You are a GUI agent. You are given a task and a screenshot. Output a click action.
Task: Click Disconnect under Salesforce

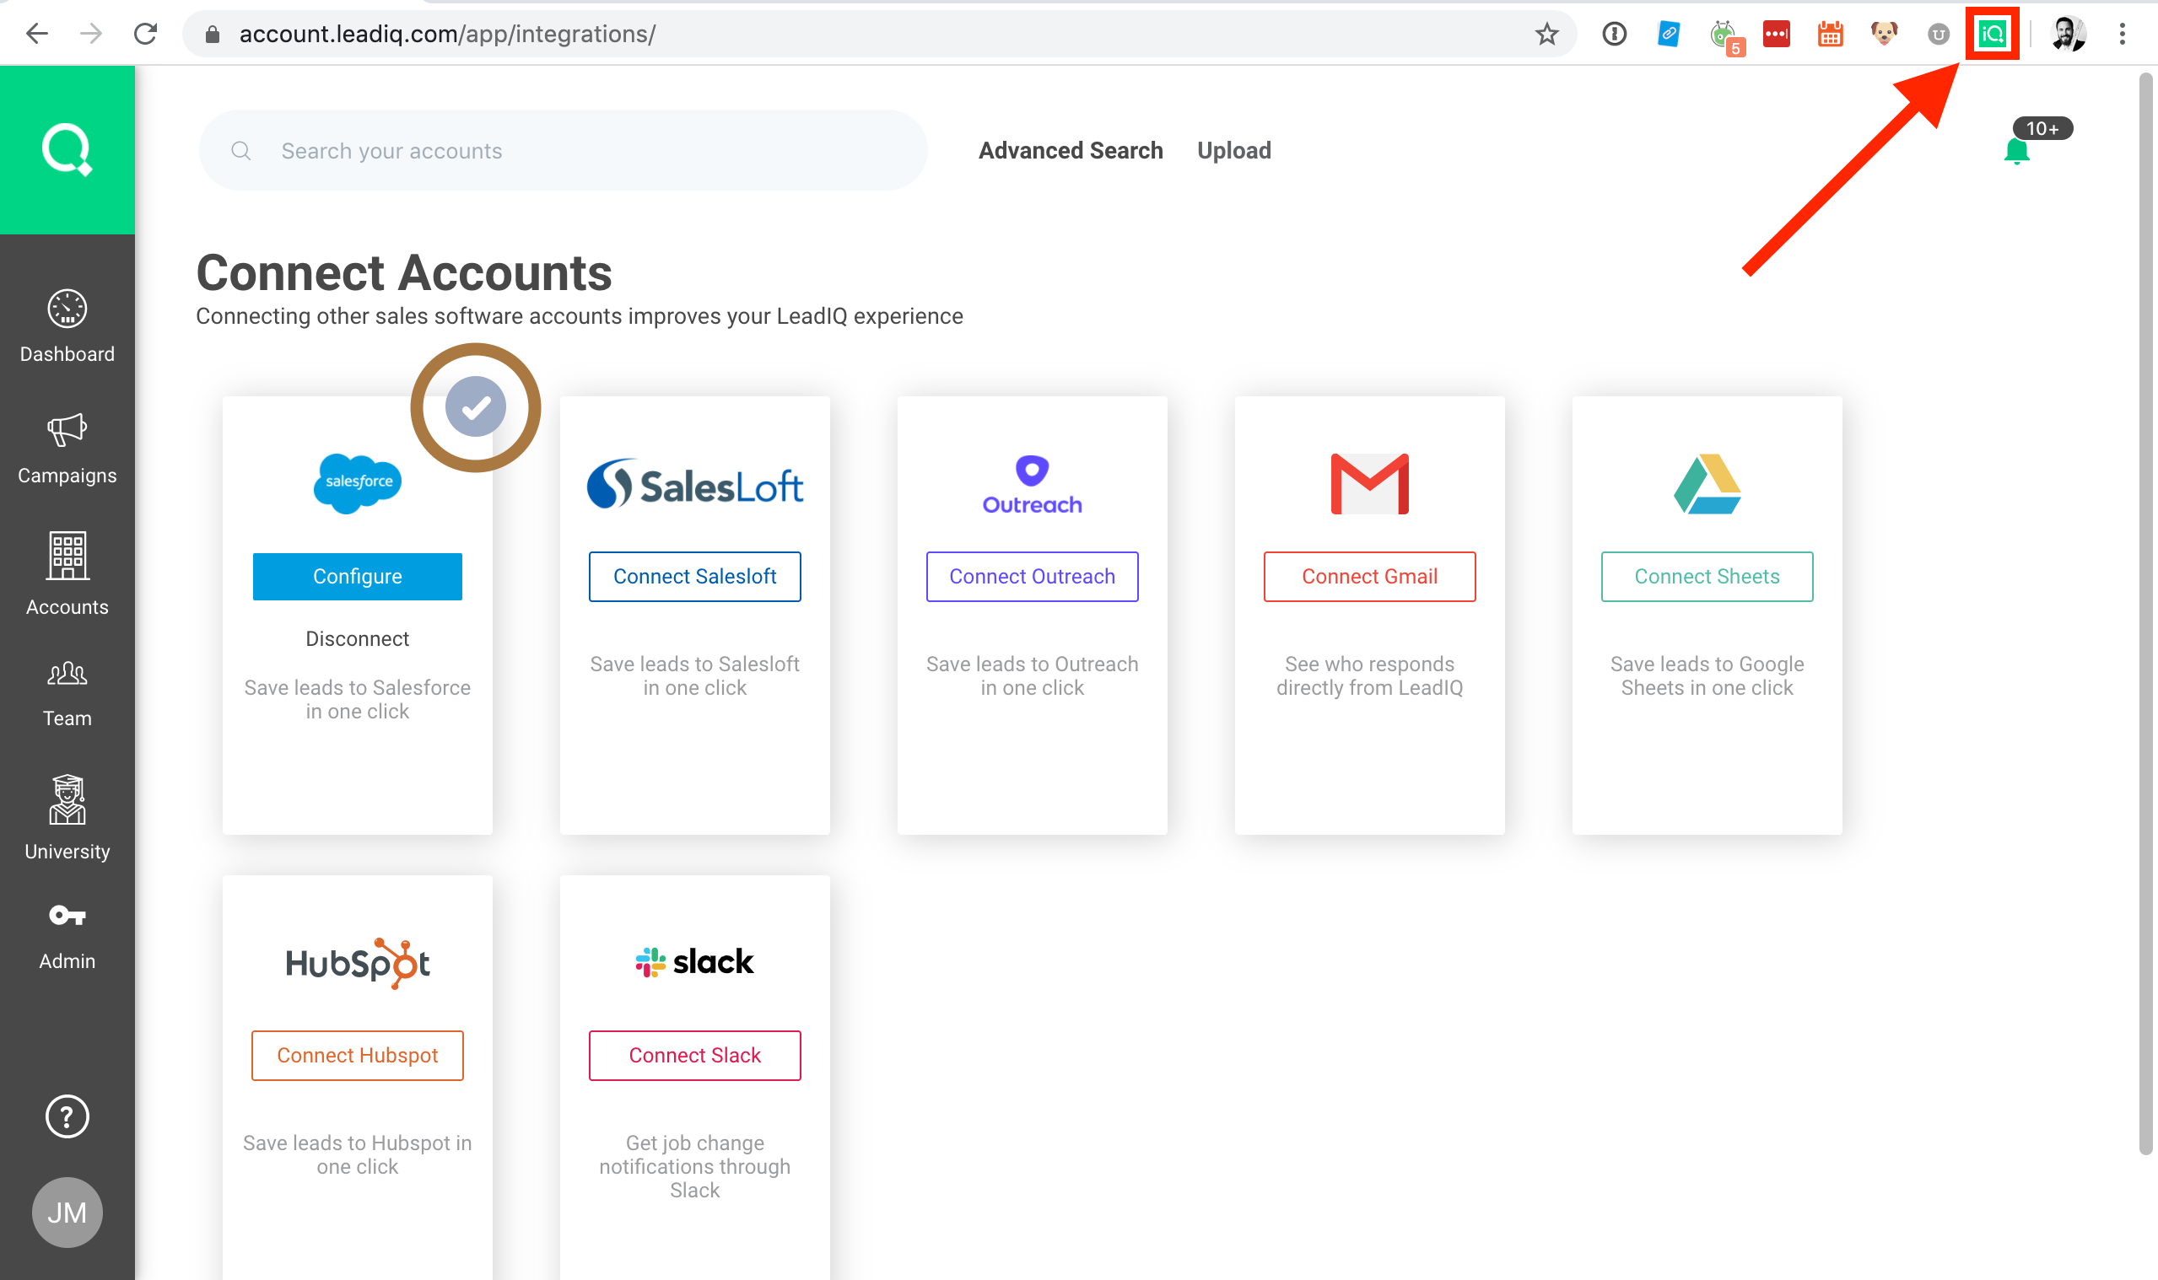pos(357,639)
